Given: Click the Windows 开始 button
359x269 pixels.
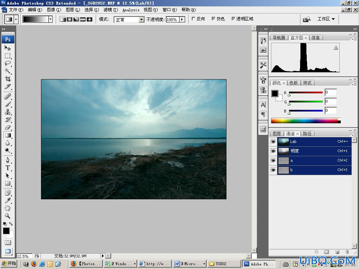Looking at the screenshot, I should (x=9, y=263).
